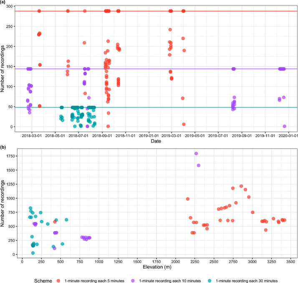The image size is (298, 283).
Task: Click the date tick label '2018-09-01'
Action: point(102,136)
